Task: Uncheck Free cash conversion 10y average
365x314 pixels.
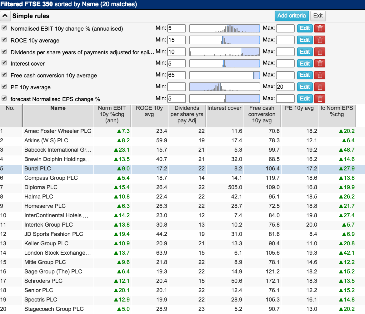Action: tap(4, 74)
